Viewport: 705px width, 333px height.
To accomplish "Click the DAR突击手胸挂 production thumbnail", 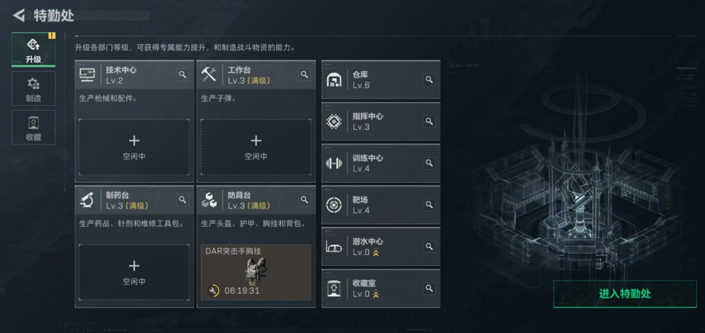I will 256,272.
